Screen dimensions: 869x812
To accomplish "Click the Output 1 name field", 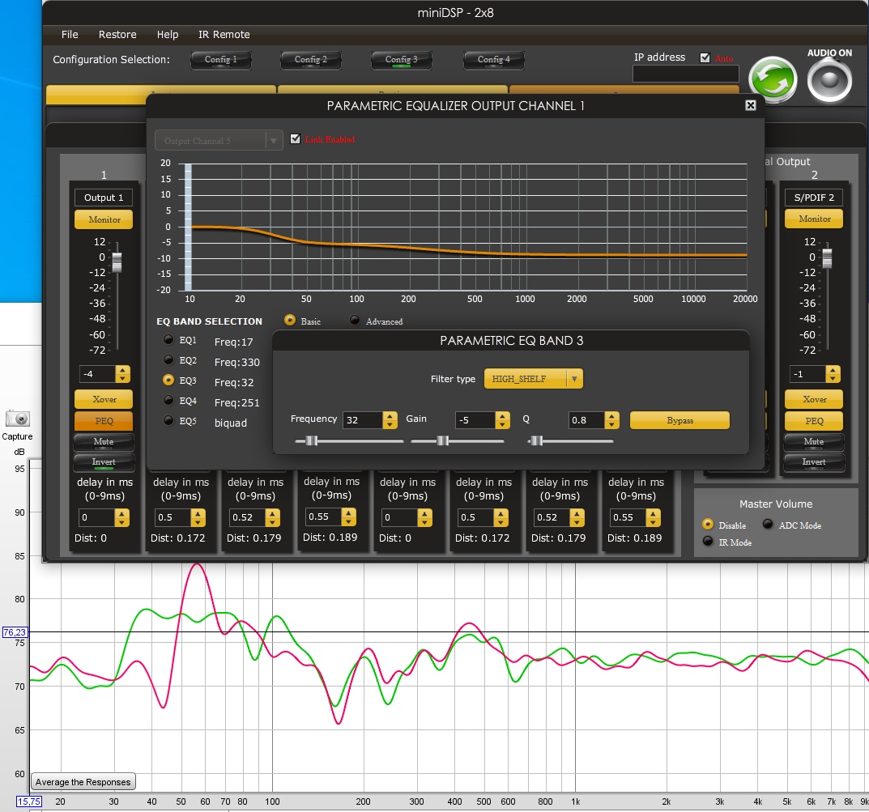I will tap(104, 198).
